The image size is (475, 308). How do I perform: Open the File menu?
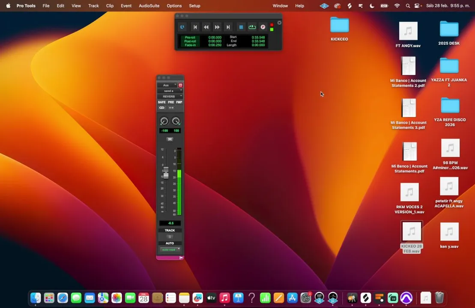point(46,6)
